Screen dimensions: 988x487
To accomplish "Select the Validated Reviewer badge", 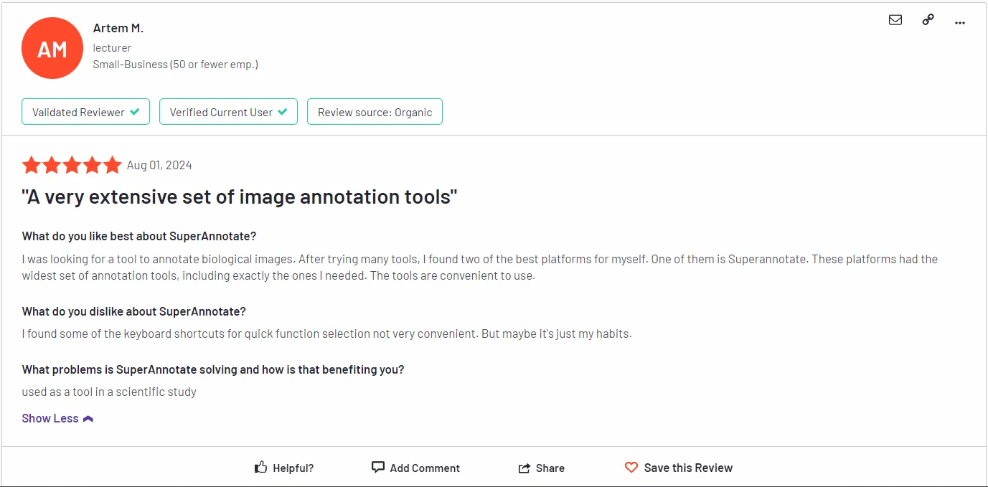I will pyautogui.click(x=85, y=111).
